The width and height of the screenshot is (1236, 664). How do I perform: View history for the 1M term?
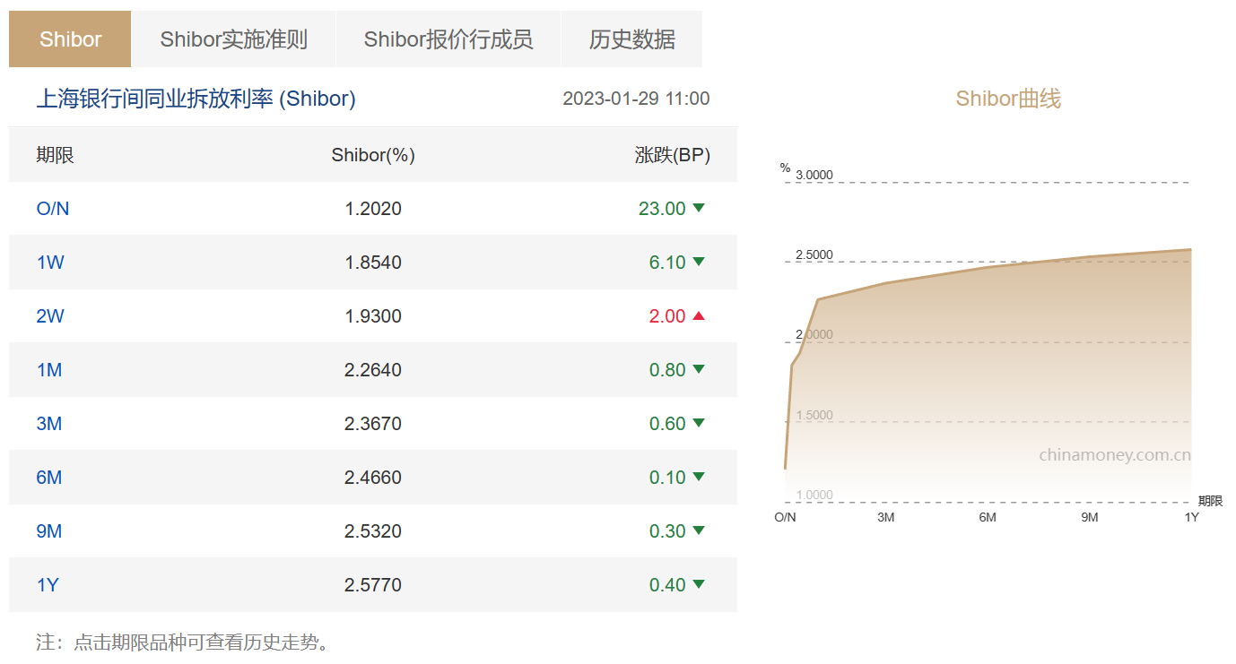pos(49,370)
